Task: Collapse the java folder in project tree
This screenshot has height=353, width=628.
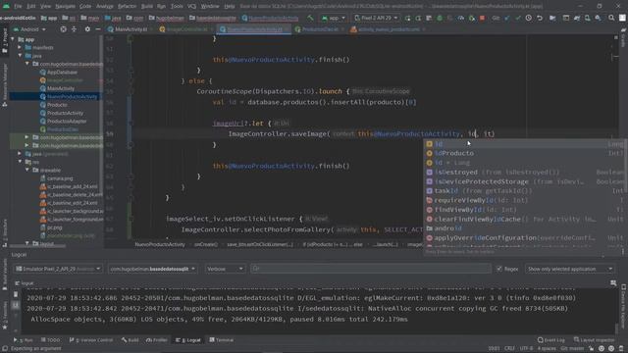Action: click(20, 56)
